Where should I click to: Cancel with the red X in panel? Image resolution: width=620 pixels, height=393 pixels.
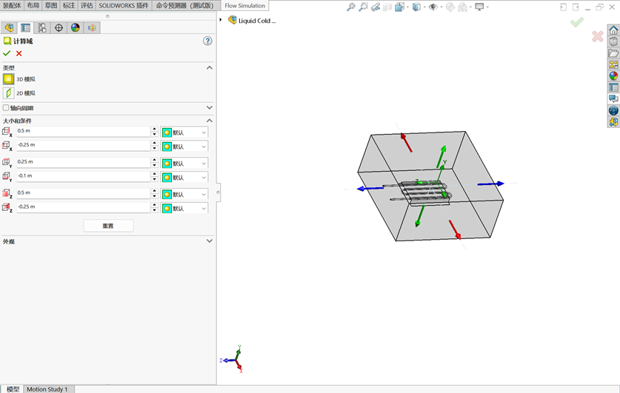click(19, 53)
